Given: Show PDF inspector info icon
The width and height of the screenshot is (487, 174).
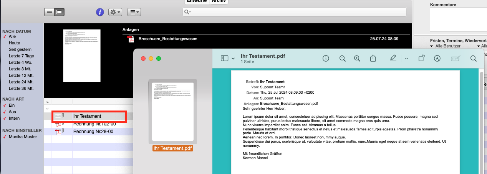Looking at the screenshot, I should click(326, 59).
